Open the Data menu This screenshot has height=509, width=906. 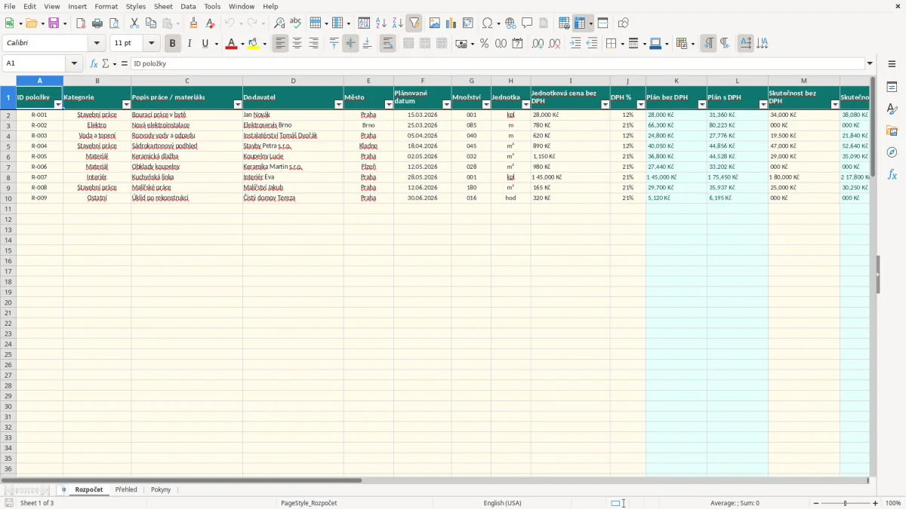(188, 6)
